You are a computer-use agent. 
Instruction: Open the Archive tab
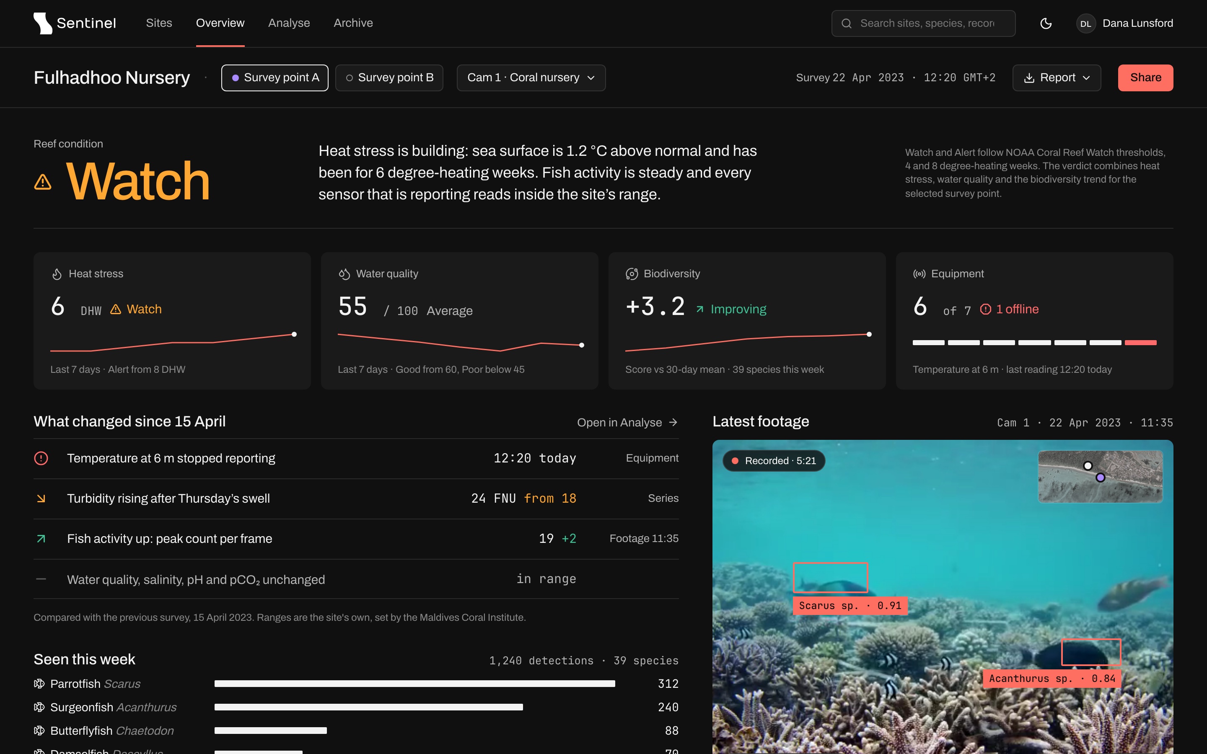(353, 23)
